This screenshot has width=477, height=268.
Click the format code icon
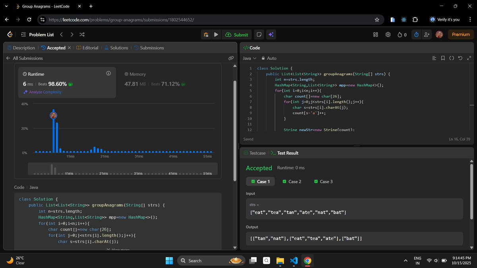[434, 58]
